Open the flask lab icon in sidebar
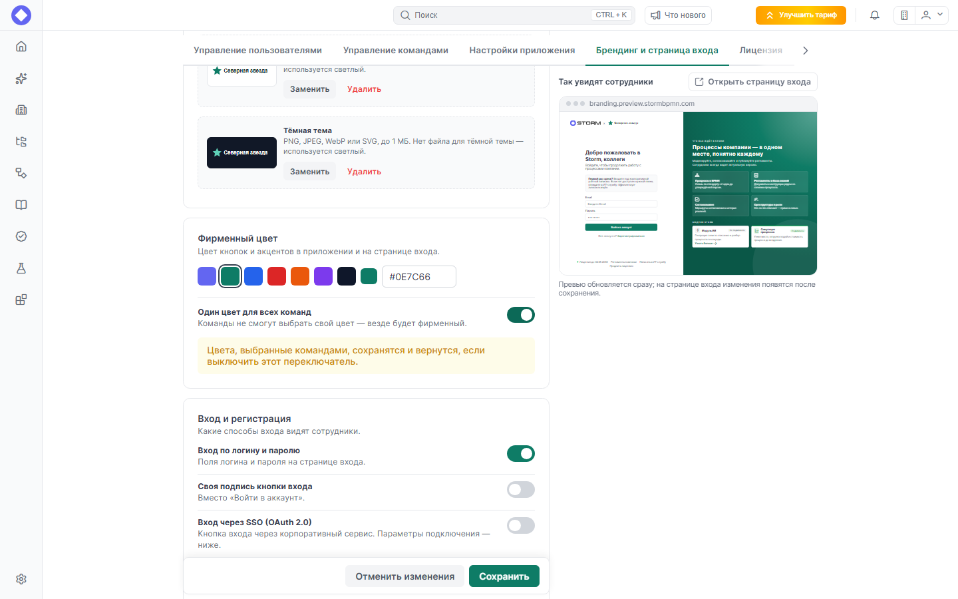 [x=21, y=268]
